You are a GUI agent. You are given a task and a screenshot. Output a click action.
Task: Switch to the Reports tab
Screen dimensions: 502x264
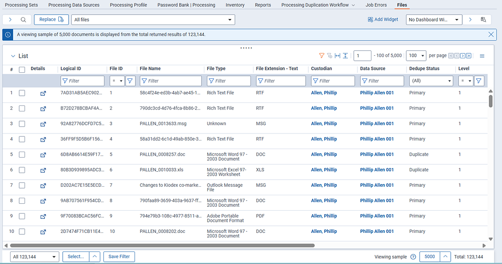coord(263,5)
